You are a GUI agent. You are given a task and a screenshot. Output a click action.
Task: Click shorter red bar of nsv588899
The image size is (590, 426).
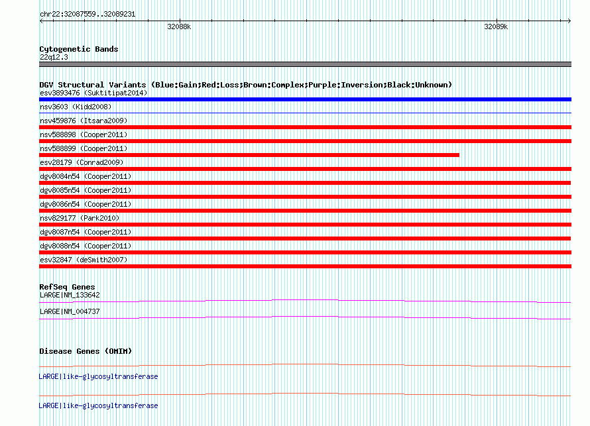(x=249, y=155)
